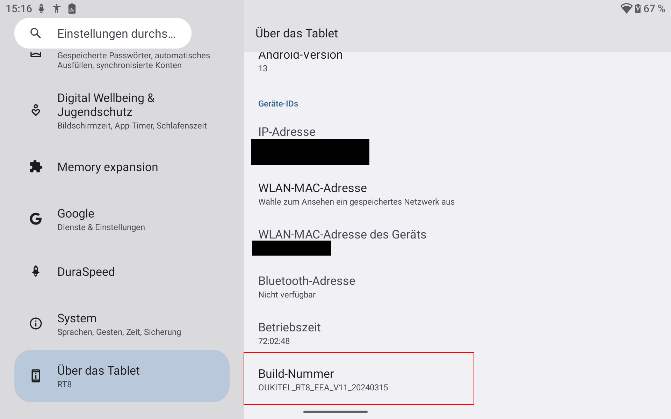Open Memory expansion settings
The width and height of the screenshot is (671, 419).
(108, 167)
